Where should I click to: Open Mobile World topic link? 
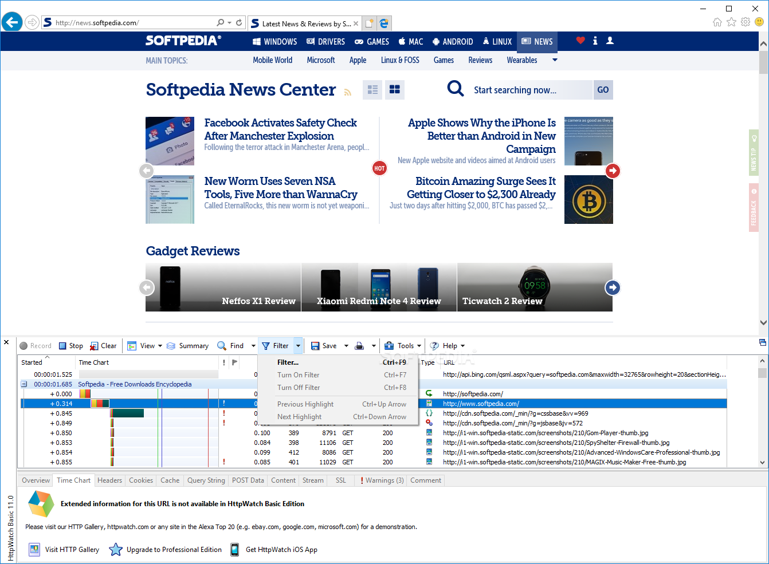(x=273, y=60)
